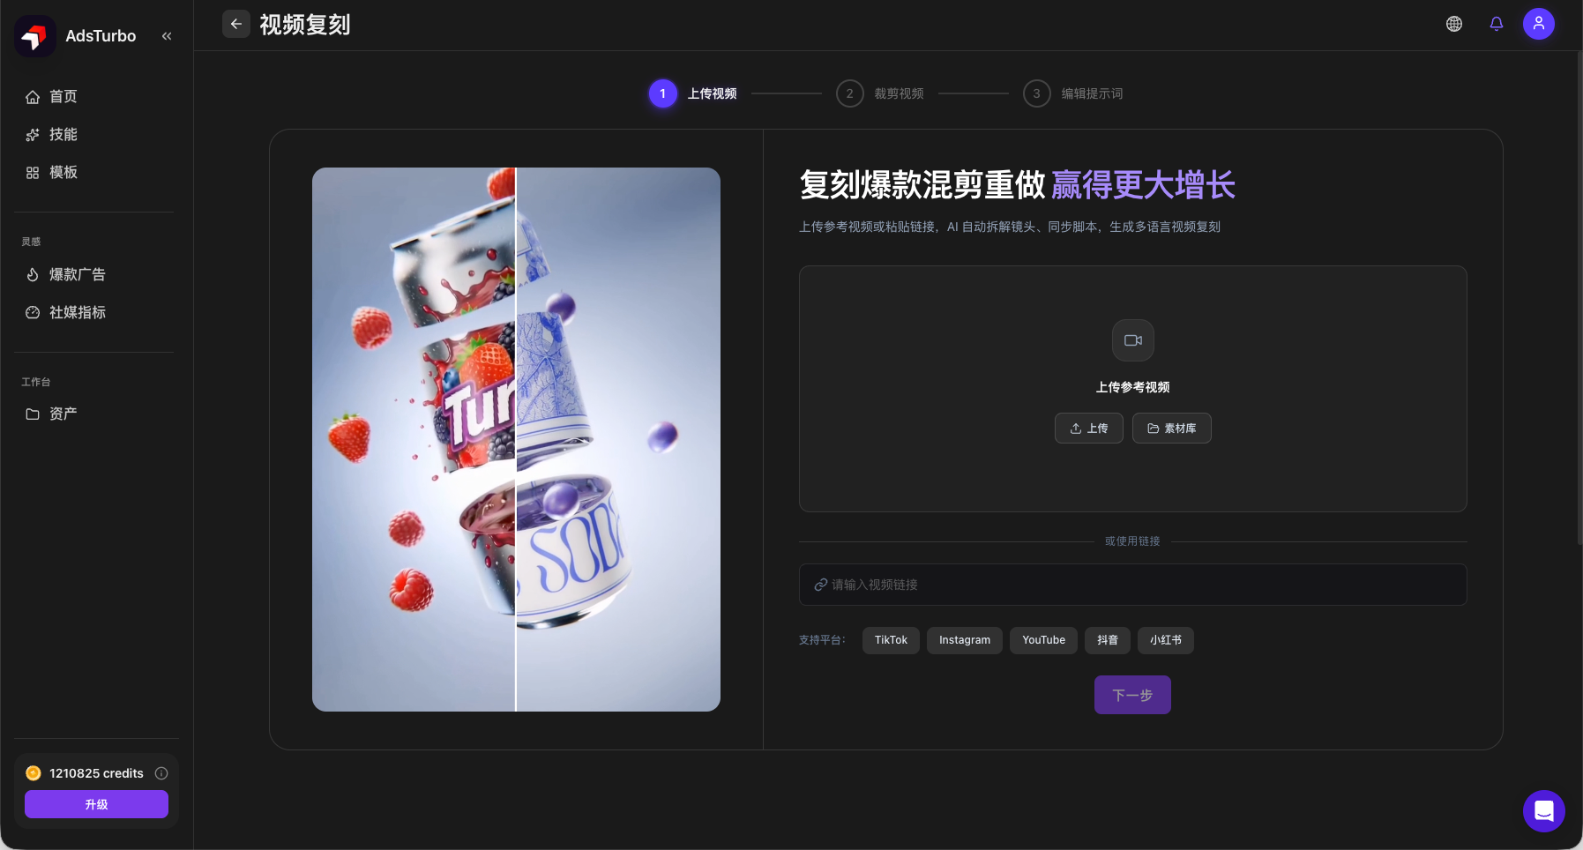
Task: Select the 抖音 platform tag
Action: click(x=1108, y=640)
